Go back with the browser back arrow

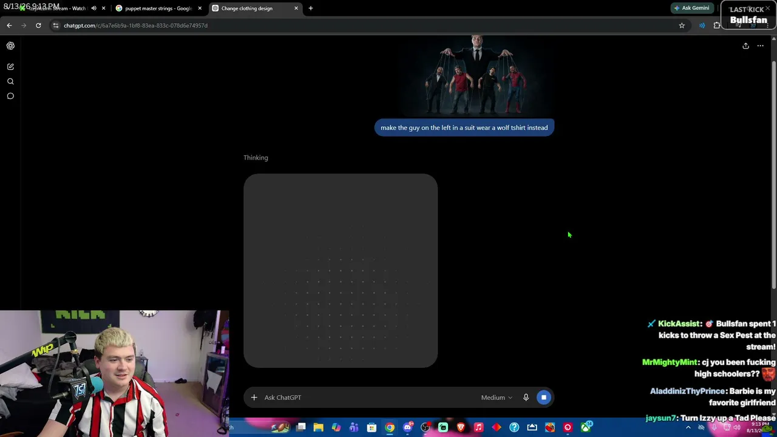[x=9, y=25]
